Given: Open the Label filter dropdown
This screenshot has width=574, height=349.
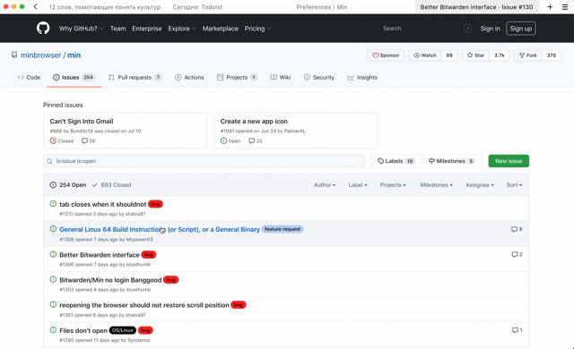Looking at the screenshot, I should pyautogui.click(x=358, y=185).
